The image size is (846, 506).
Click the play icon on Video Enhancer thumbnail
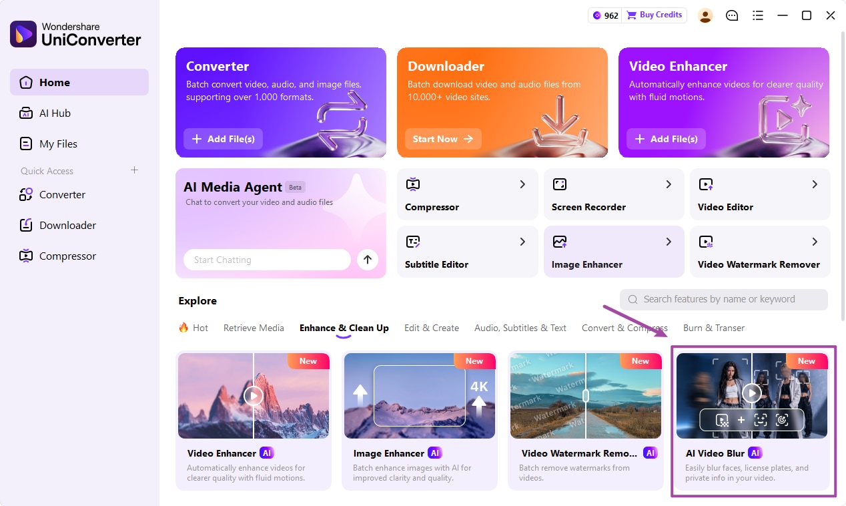pos(254,395)
